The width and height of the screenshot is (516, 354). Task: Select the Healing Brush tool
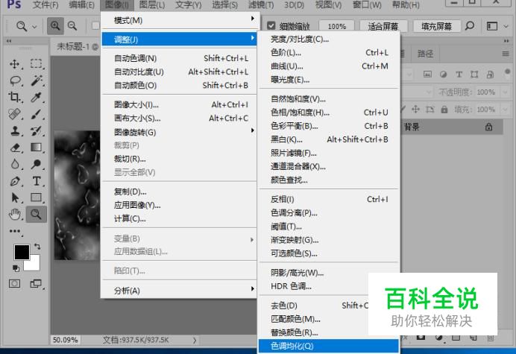(15, 114)
